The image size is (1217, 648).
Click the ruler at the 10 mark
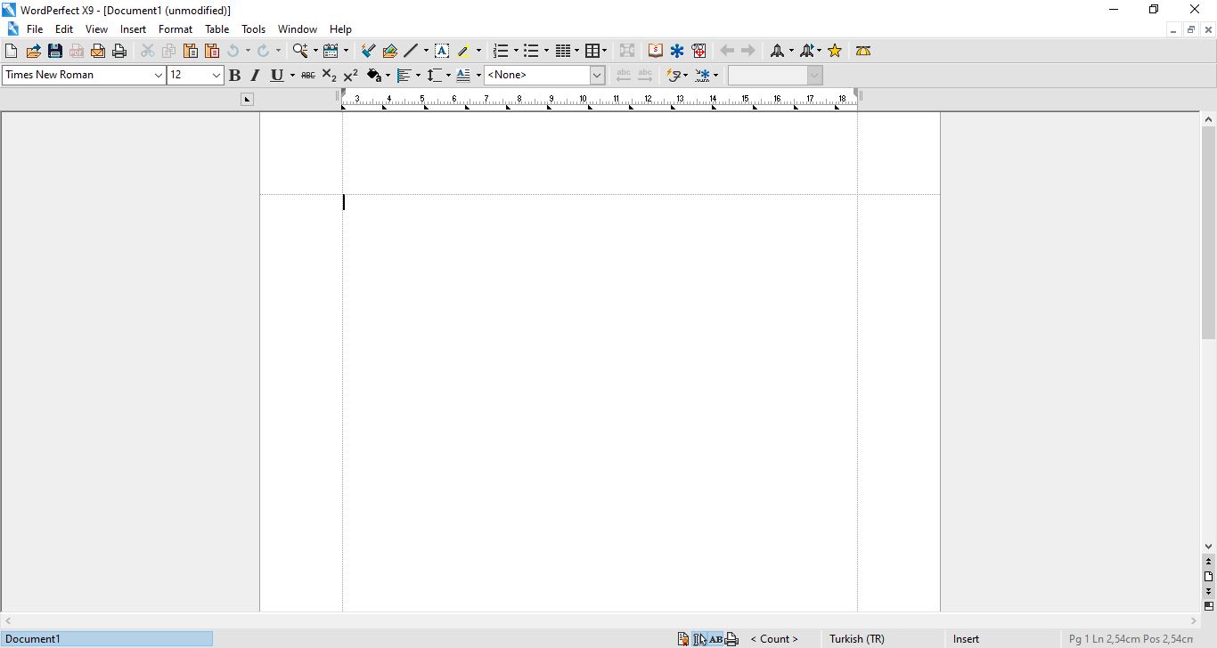pos(584,99)
